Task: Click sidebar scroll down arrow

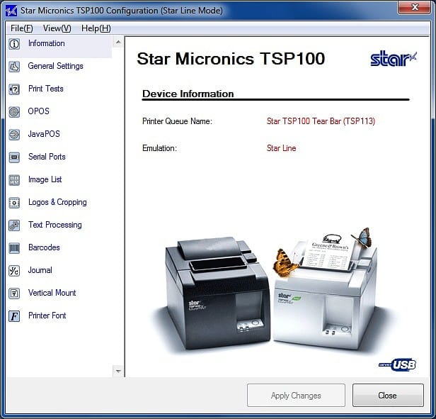Action: (x=118, y=371)
